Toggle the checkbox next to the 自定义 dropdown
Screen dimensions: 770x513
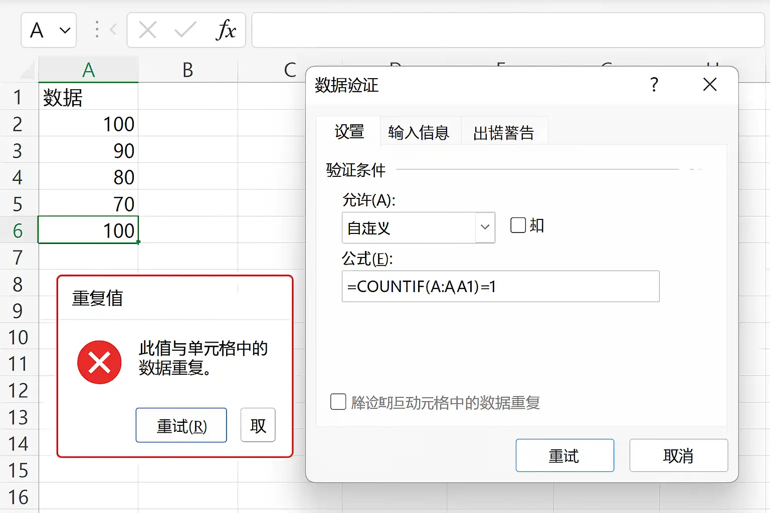(518, 225)
